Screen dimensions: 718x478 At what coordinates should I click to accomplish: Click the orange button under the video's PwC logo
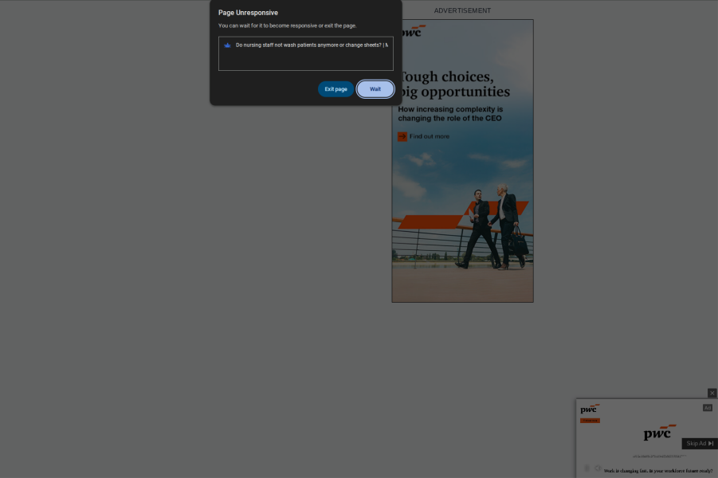pyautogui.click(x=590, y=420)
